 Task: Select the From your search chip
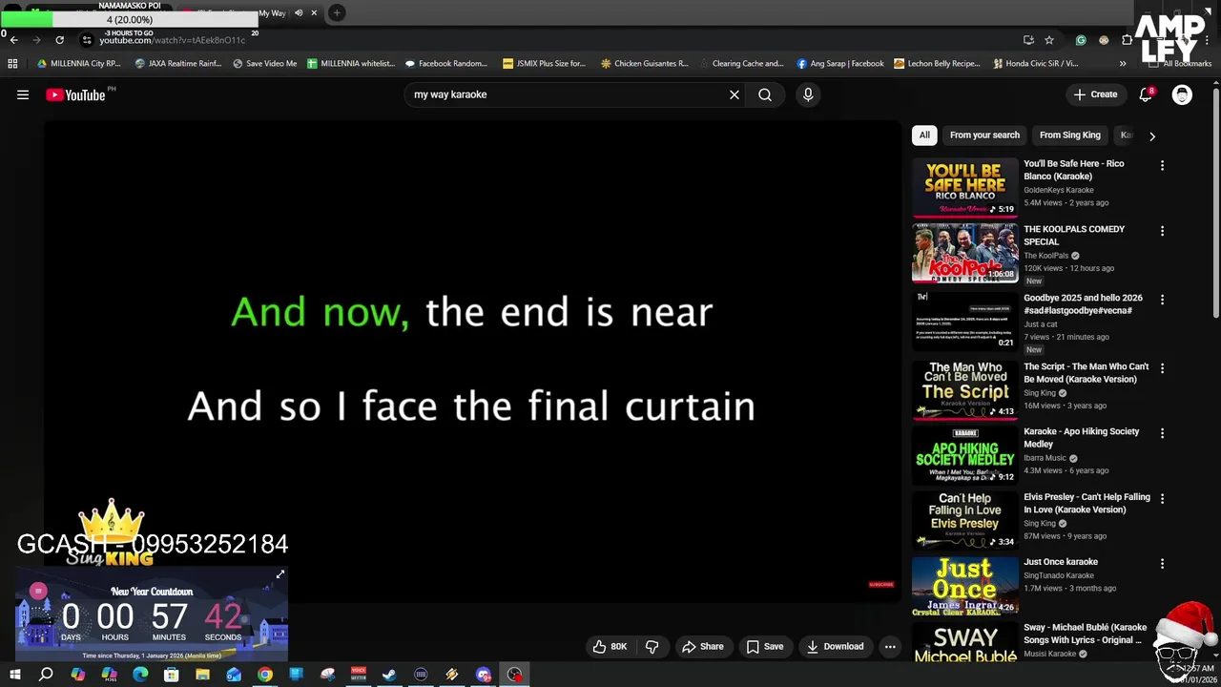[x=984, y=135]
